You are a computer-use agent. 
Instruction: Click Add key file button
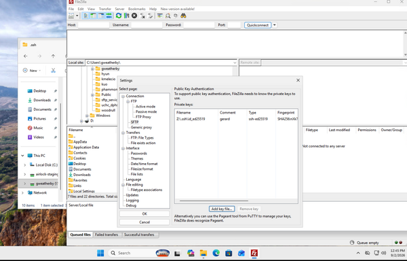tap(222, 209)
